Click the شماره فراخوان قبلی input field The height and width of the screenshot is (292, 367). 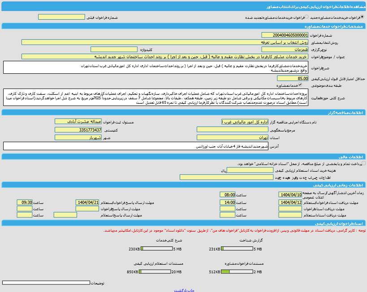point(61,17)
